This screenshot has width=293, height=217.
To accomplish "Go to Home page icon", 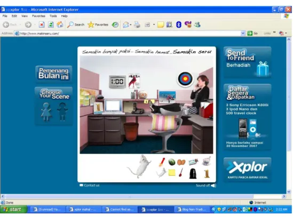I will (60, 25).
